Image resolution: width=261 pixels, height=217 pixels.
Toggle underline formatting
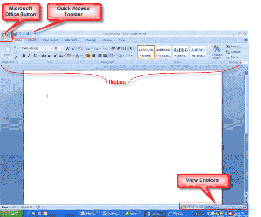(x=35, y=56)
